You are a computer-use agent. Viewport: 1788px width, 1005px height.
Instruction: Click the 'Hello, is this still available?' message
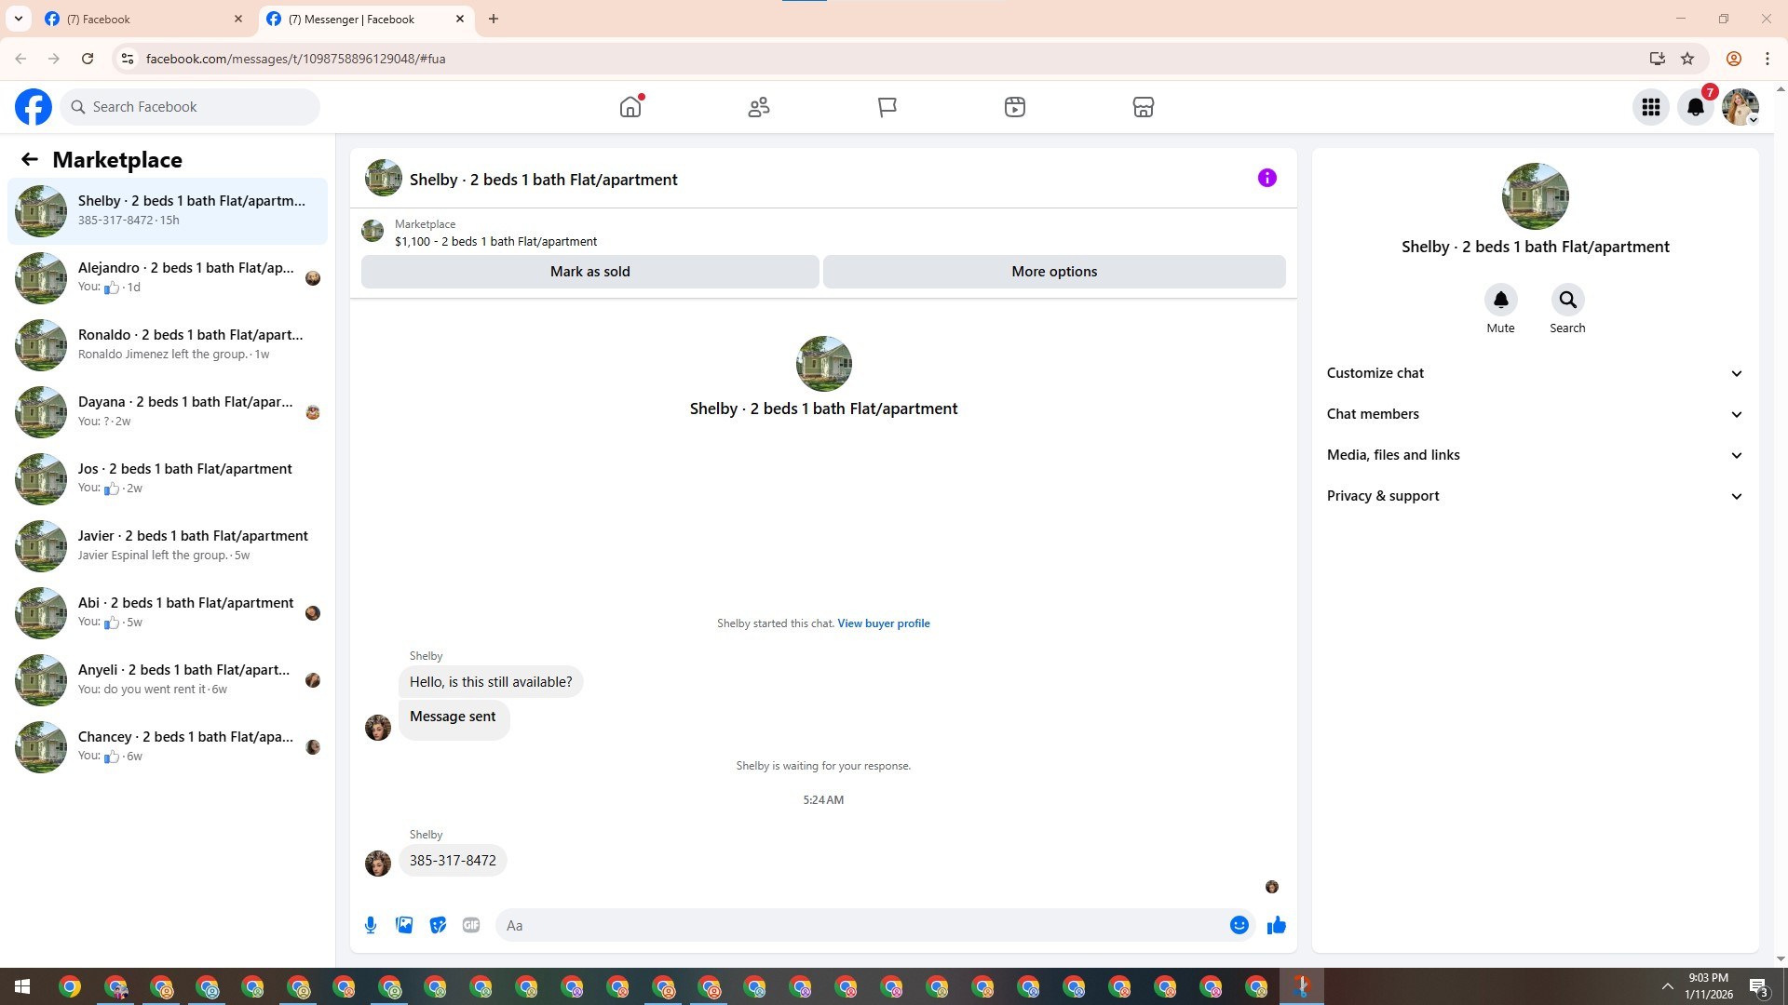pyautogui.click(x=491, y=682)
